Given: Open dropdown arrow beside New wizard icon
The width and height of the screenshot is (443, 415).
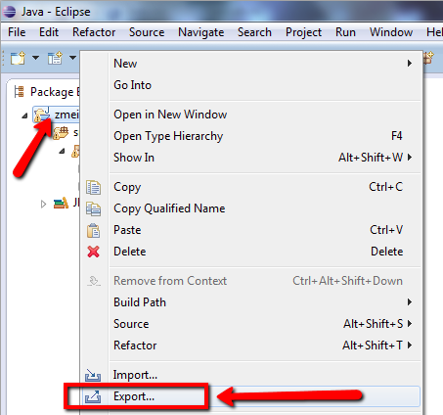Looking at the screenshot, I should (x=35, y=58).
